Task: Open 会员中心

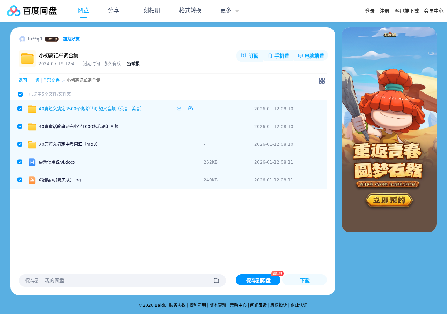Action: pyautogui.click(x=434, y=11)
